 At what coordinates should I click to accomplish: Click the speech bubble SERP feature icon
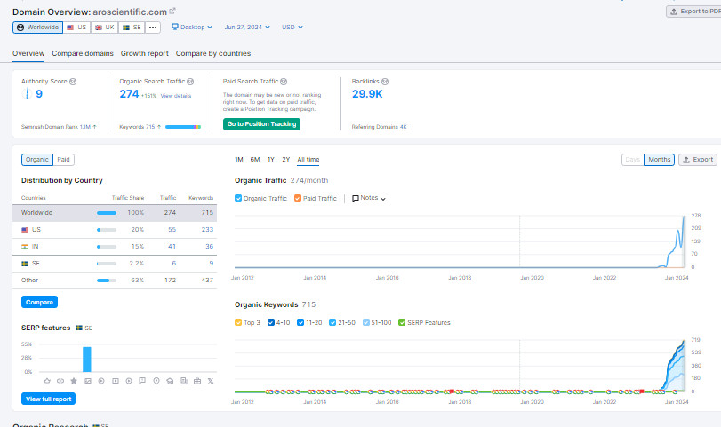tap(142, 381)
